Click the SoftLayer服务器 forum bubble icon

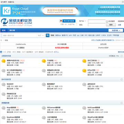pos(84,108)
